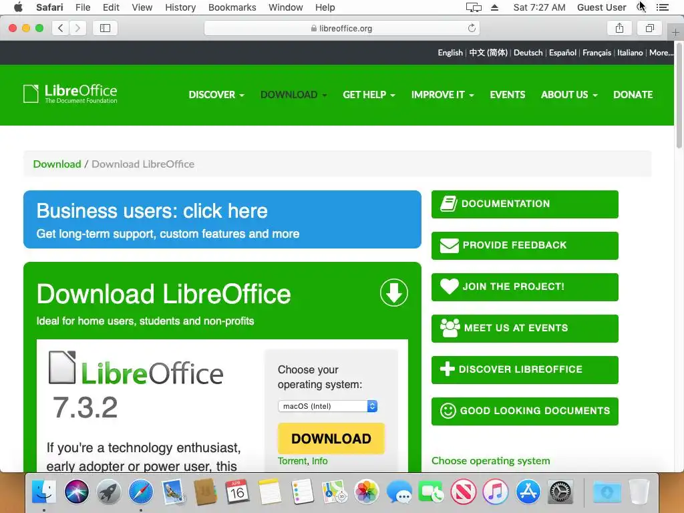This screenshot has height=513, width=684.
Task: Open More... languages list
Action: 661,53
